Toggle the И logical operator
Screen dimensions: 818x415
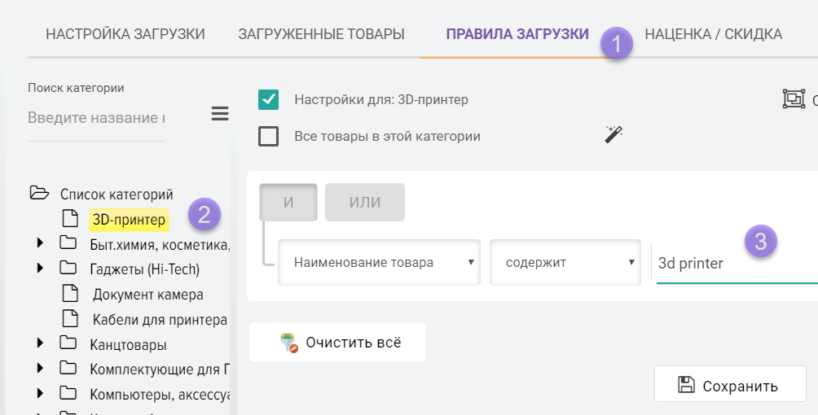288,203
